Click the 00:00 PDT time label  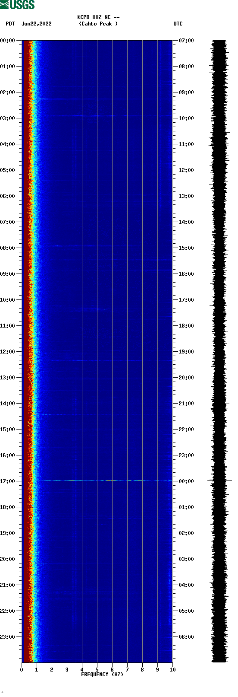tap(8, 41)
